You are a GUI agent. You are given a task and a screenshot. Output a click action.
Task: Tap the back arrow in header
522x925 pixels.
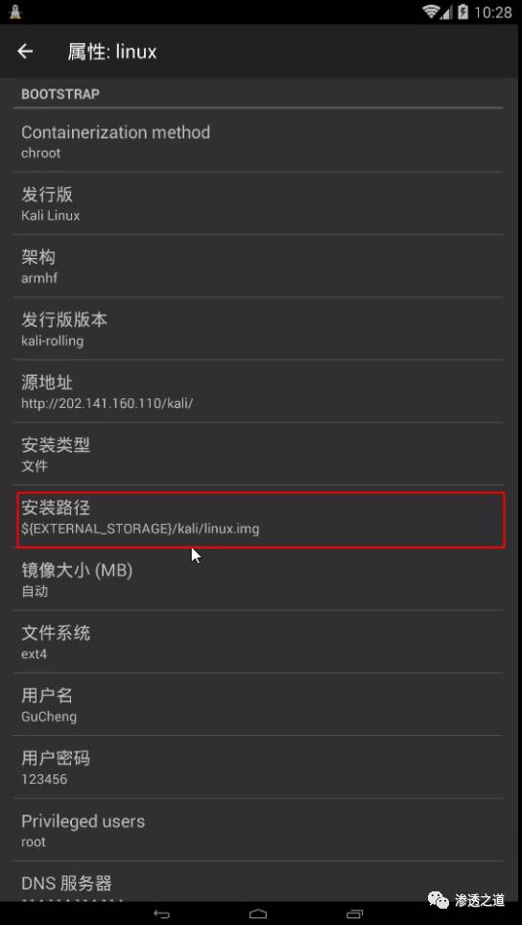click(25, 51)
